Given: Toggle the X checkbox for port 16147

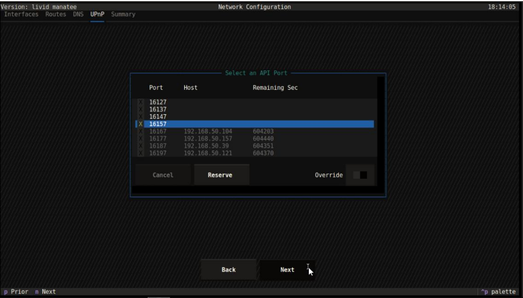Looking at the screenshot, I should tap(140, 117).
